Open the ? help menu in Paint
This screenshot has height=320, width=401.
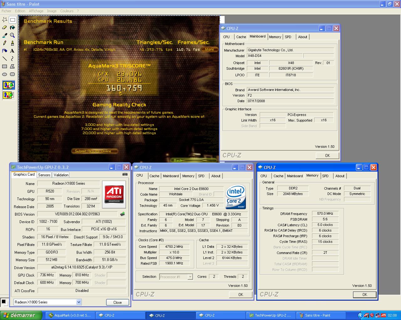tap(78, 11)
